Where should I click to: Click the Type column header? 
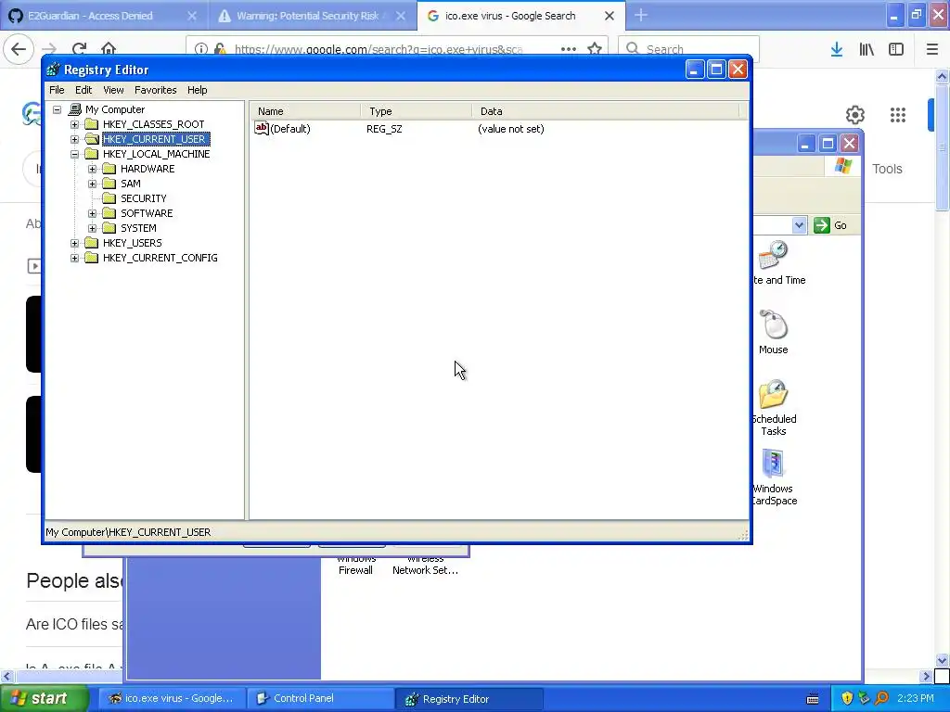417,111
